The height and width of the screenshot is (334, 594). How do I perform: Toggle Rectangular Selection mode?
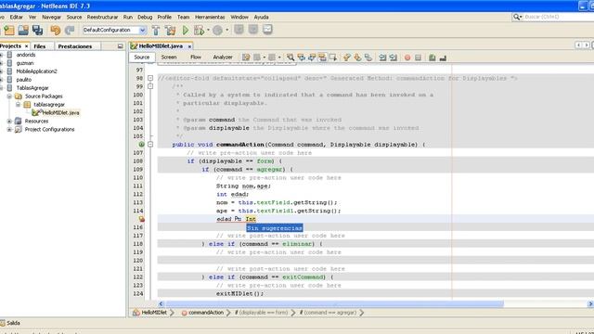(333, 58)
